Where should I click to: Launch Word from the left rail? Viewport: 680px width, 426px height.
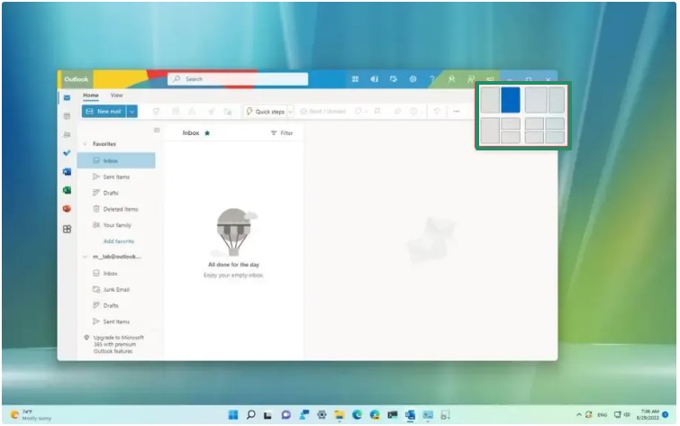click(x=67, y=172)
